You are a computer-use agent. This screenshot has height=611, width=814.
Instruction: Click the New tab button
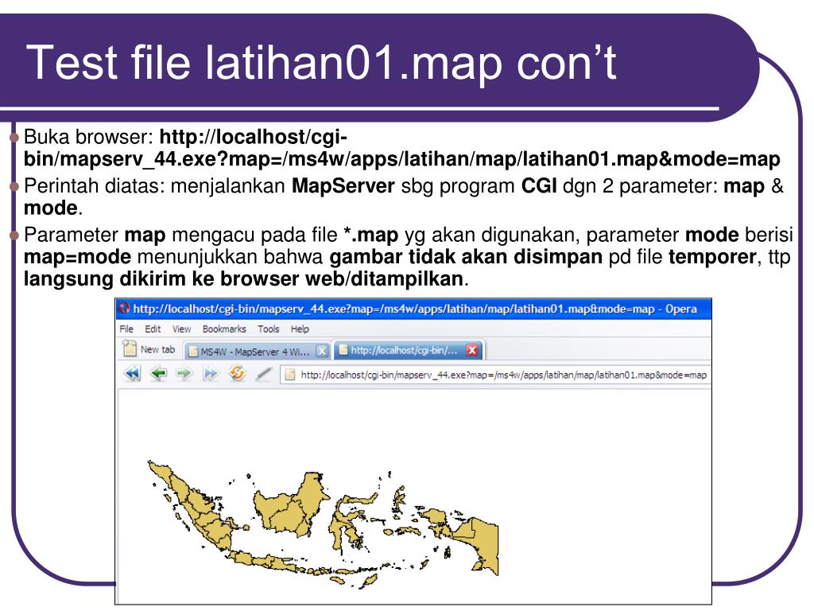(149, 349)
